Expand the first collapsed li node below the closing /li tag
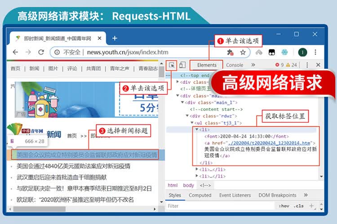Image resolution: width=337 pixels, height=224 pixels. point(197,169)
